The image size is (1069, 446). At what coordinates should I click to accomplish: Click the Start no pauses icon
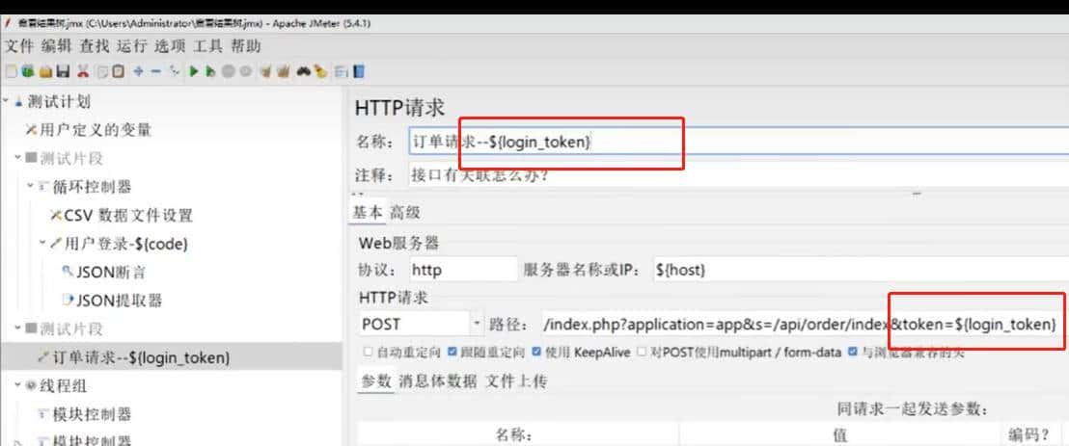210,71
